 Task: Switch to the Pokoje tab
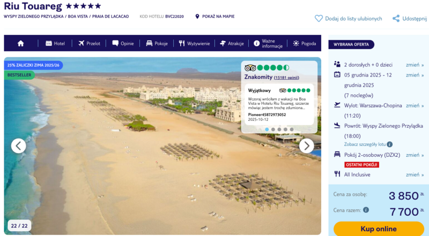[x=157, y=43]
